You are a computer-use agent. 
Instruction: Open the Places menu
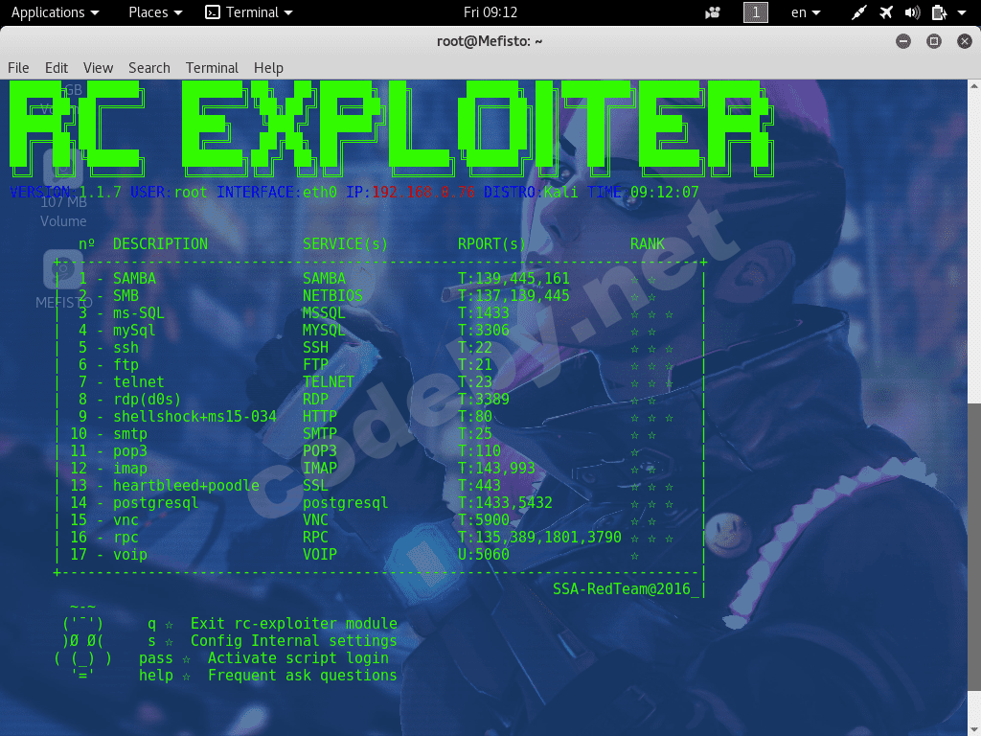(x=155, y=12)
